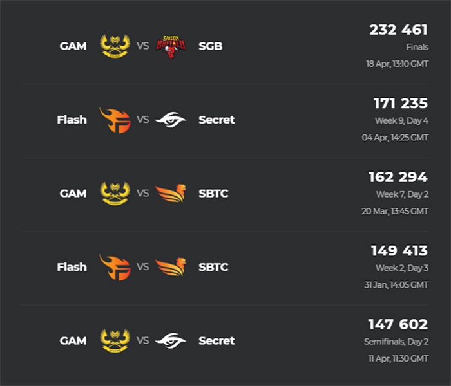Click the Week 9, Day 4 label
451x386 pixels.
(x=402, y=121)
